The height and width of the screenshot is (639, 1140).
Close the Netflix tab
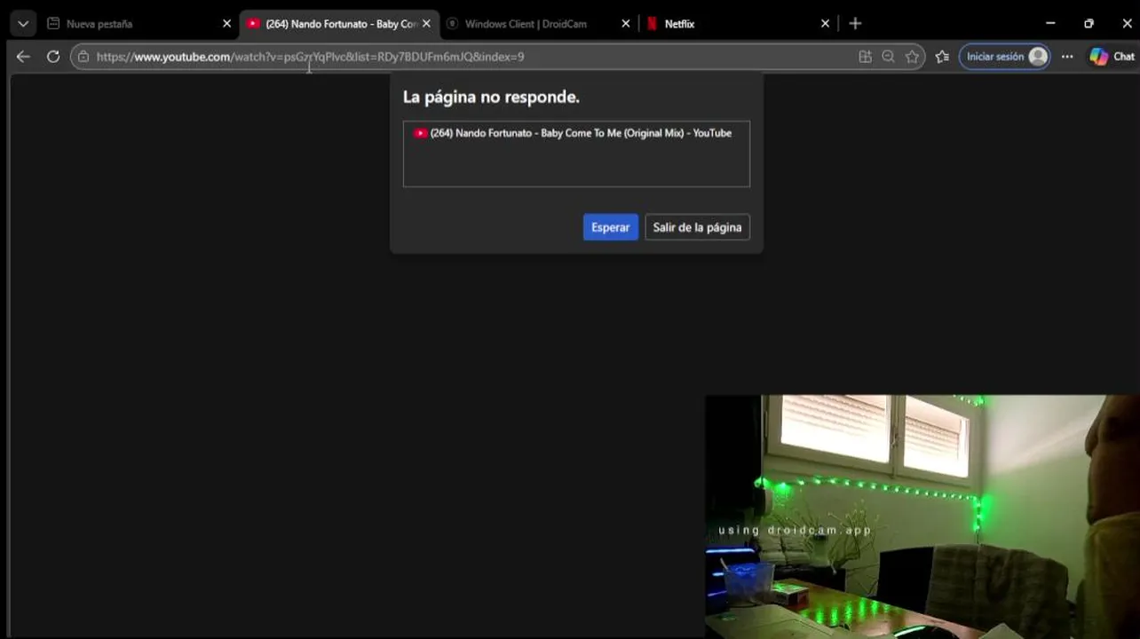pyautogui.click(x=825, y=24)
